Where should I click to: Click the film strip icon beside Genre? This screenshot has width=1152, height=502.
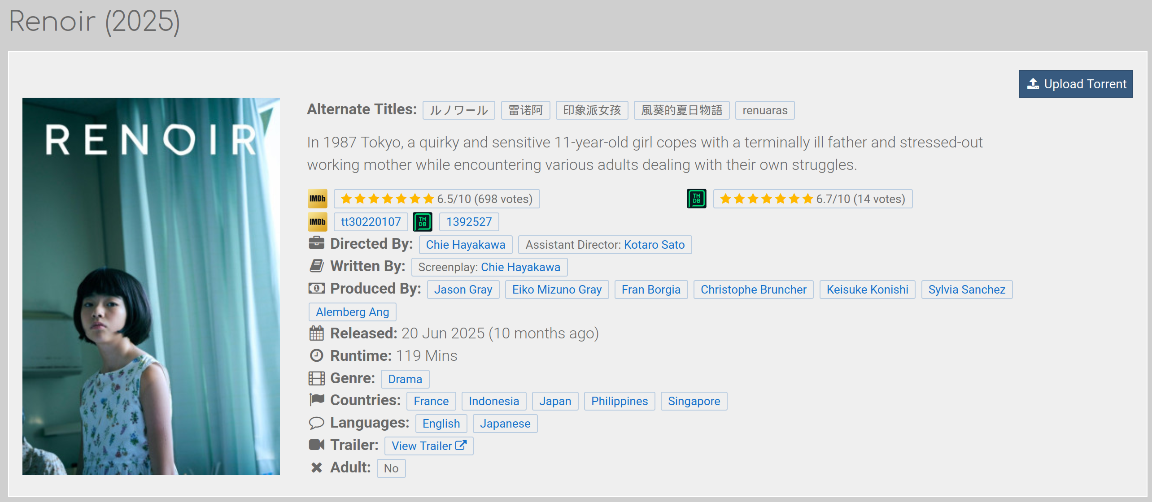tap(316, 378)
